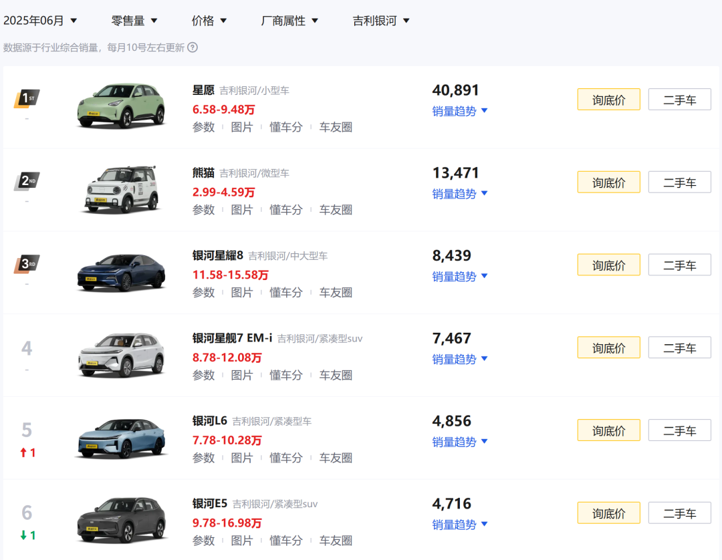Open 懂车分 for 银河星耀8
722x560 pixels.
click(x=286, y=293)
